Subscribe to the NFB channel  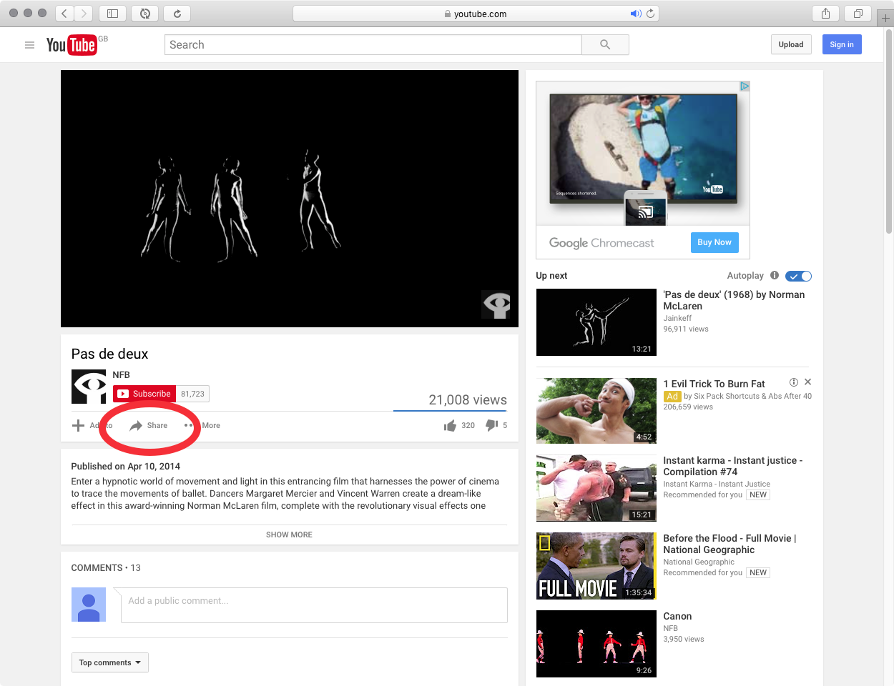144,394
